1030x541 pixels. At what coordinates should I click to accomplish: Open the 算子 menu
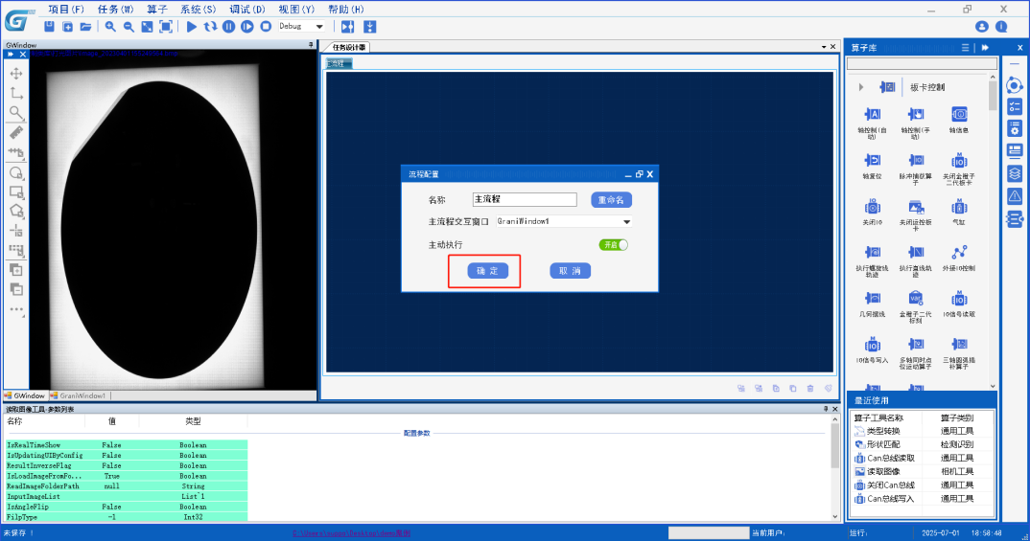click(157, 10)
